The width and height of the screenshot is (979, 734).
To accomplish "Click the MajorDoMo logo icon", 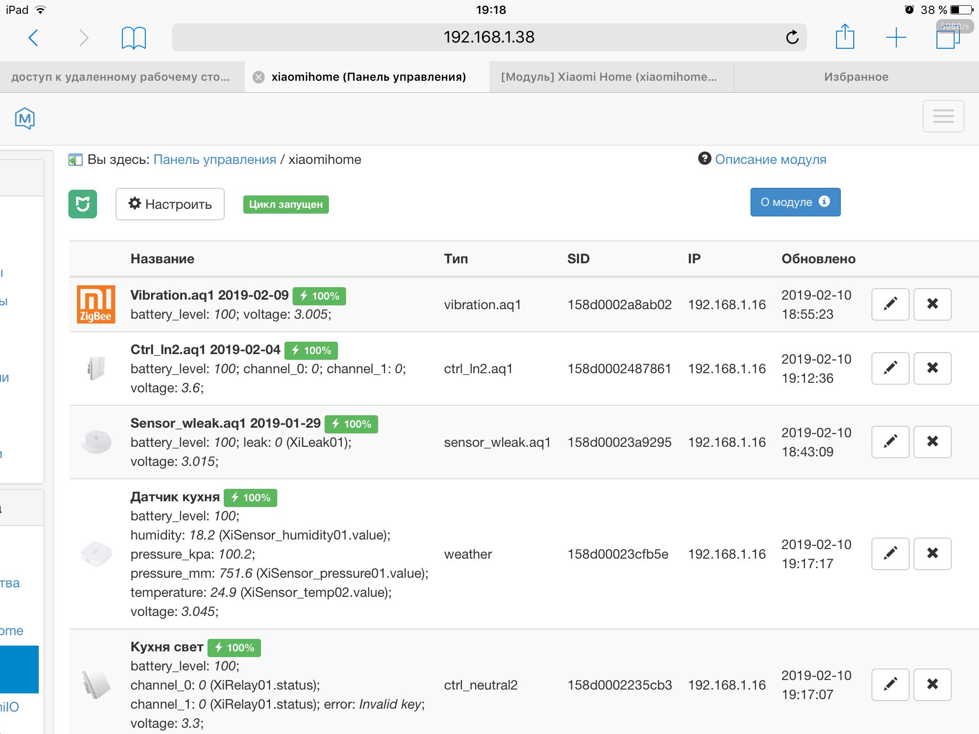I will [25, 118].
